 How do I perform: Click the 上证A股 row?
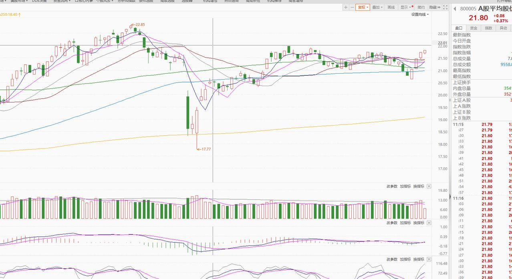(x=482, y=100)
